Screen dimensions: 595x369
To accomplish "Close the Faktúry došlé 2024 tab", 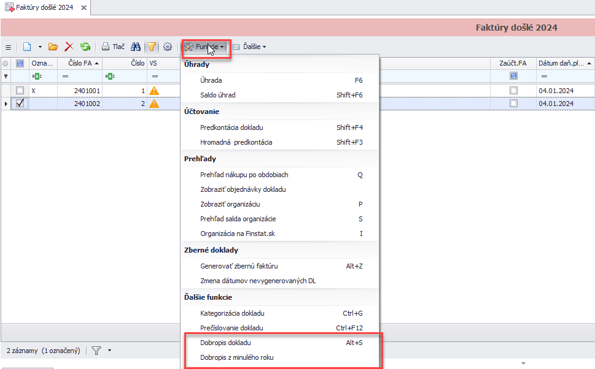I will 84,7.
